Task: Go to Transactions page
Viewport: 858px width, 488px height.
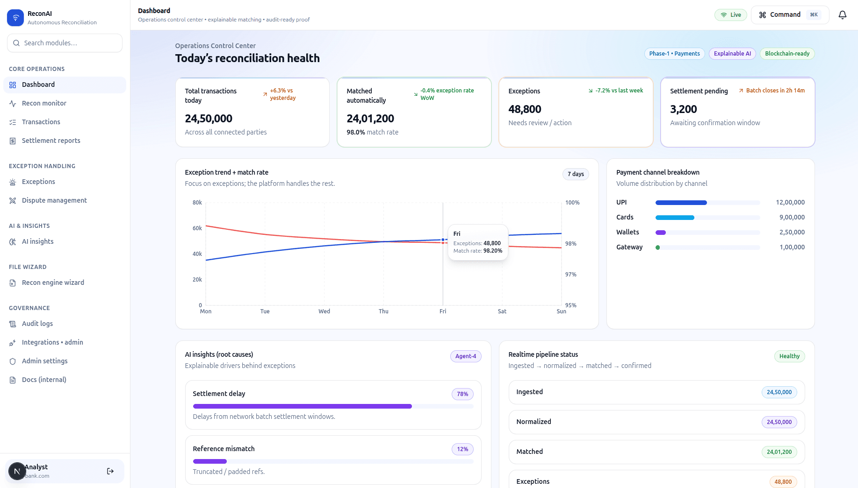Action: [x=65, y=122]
